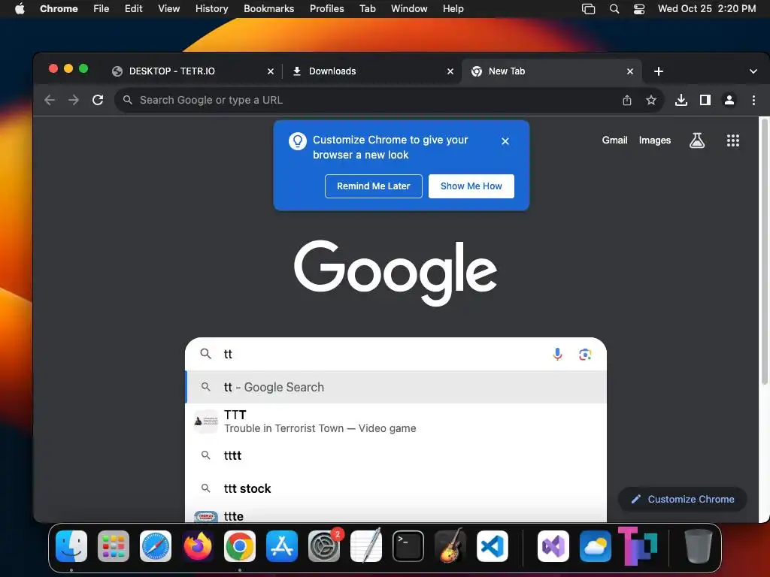Select the TTT video game suggestion

tap(396, 421)
